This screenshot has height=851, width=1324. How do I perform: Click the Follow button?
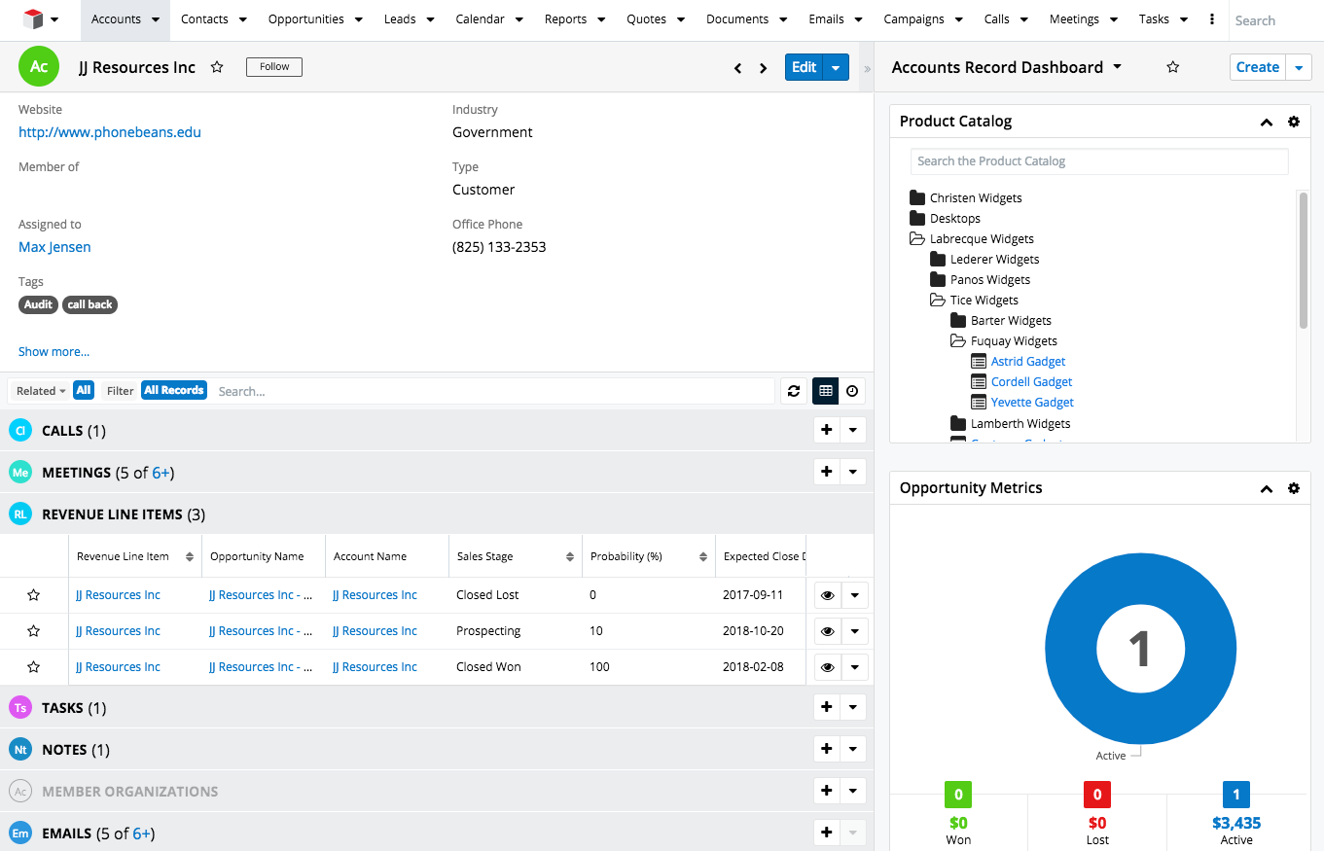click(274, 67)
